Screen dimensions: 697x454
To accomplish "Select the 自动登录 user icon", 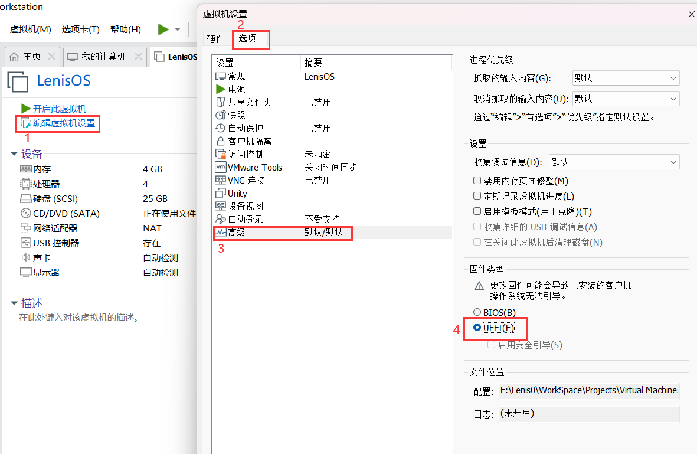I will coord(221,219).
